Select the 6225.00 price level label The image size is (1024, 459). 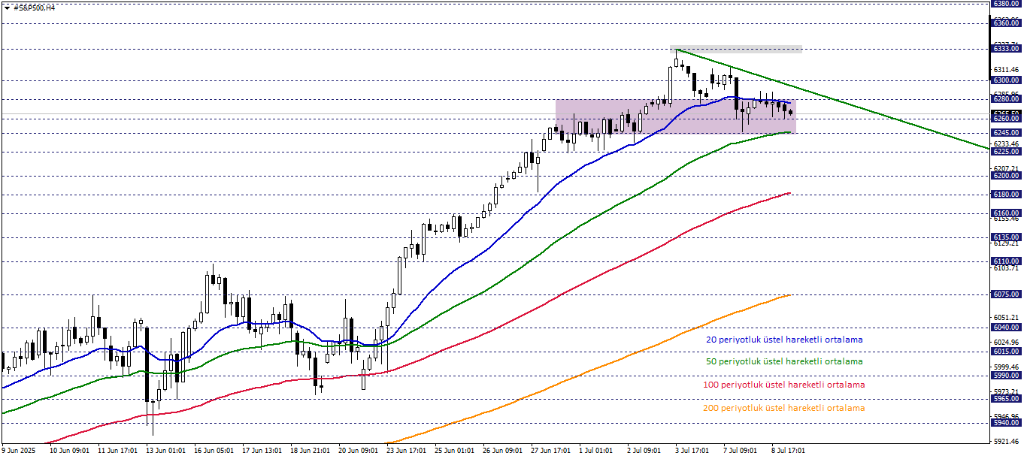[1006, 151]
